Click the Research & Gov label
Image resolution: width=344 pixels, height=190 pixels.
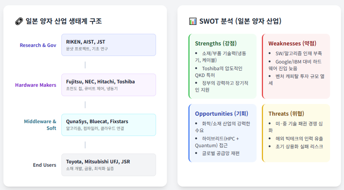click(x=38, y=45)
